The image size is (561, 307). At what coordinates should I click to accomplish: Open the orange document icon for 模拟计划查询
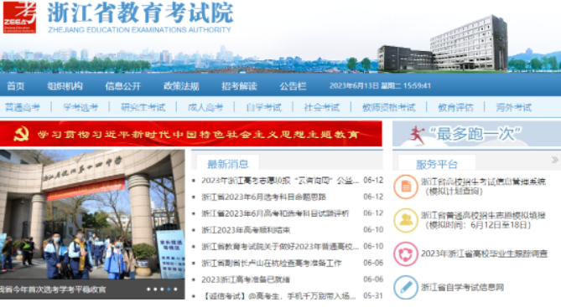[x=406, y=187]
